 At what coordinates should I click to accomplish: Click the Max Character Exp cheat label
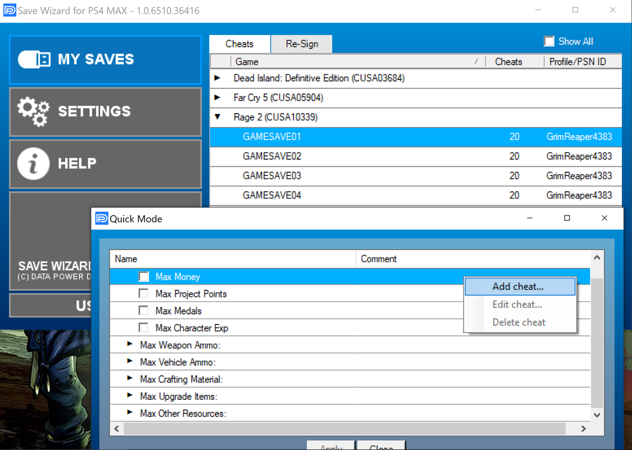pyautogui.click(x=192, y=328)
